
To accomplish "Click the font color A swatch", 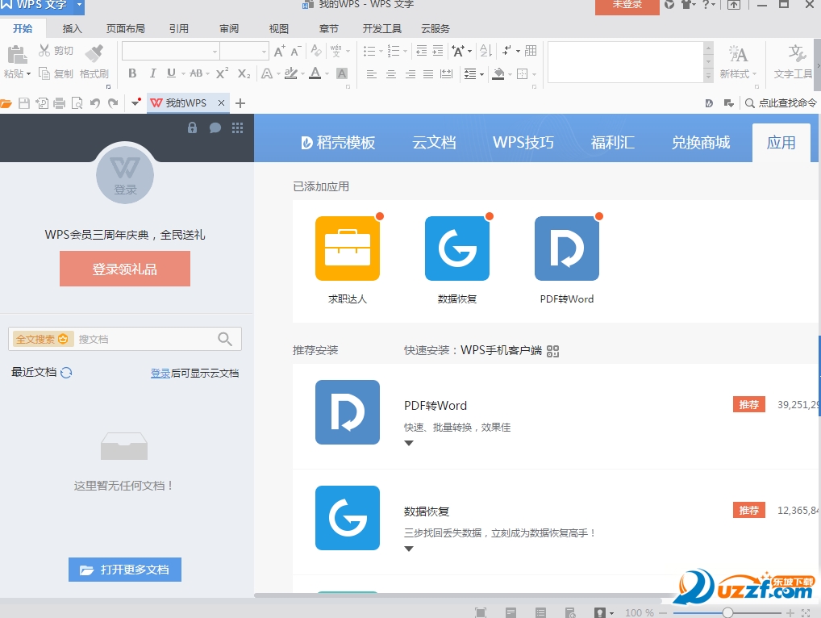I will click(315, 73).
